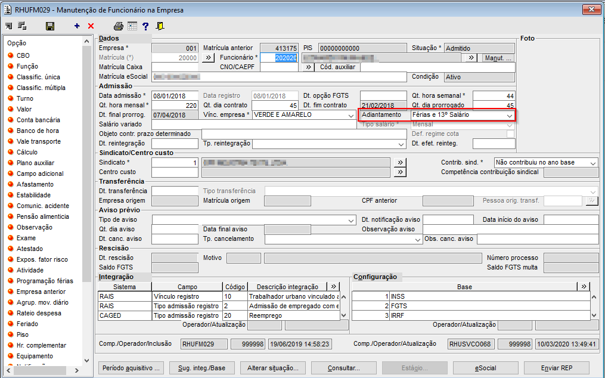Click the orange bullet icon beside Turno
The image size is (605, 378).
tap(10, 98)
